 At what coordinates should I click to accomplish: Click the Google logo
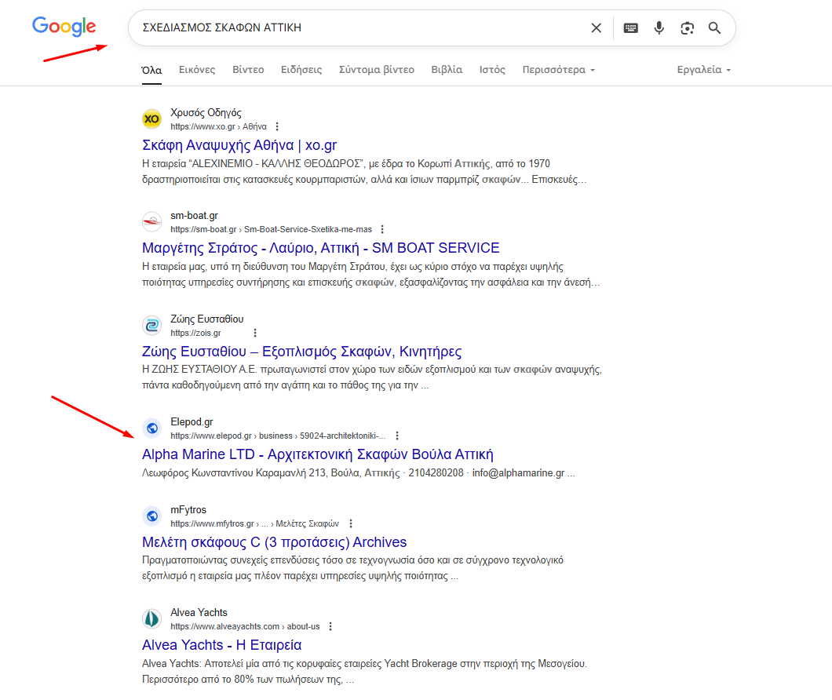[x=64, y=26]
